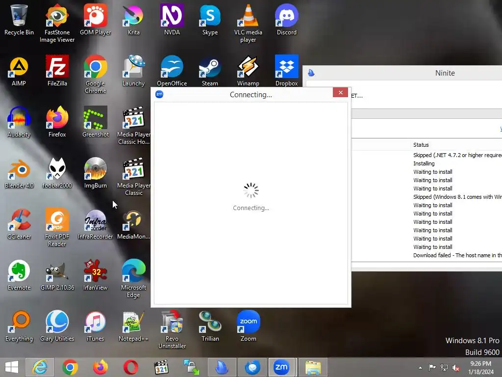This screenshot has width=502, height=377.
Task: Select FastStone Image Viewer shortcut
Action: 57,23
